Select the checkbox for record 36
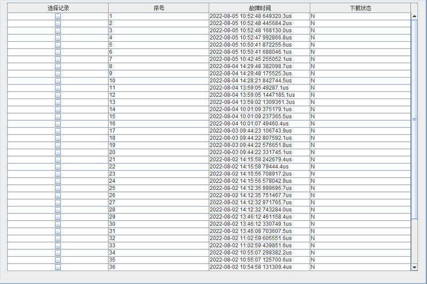 click(58, 267)
